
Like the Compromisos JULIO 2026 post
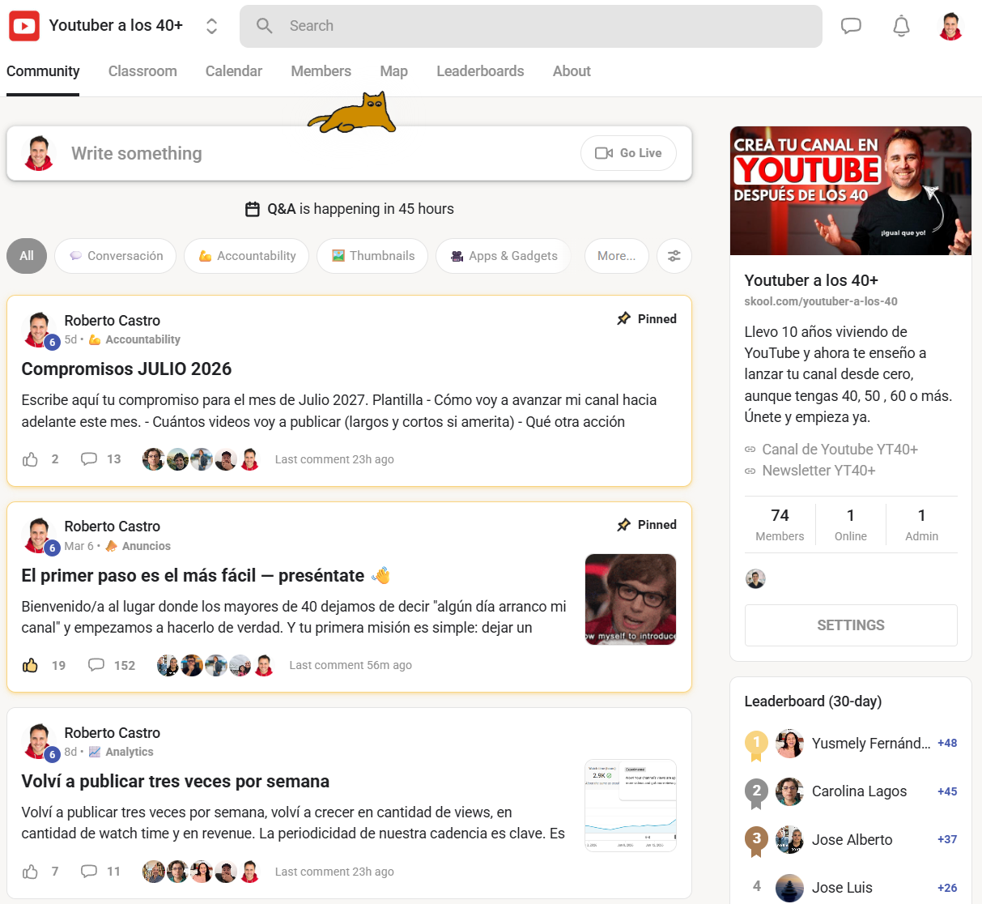click(x=30, y=459)
